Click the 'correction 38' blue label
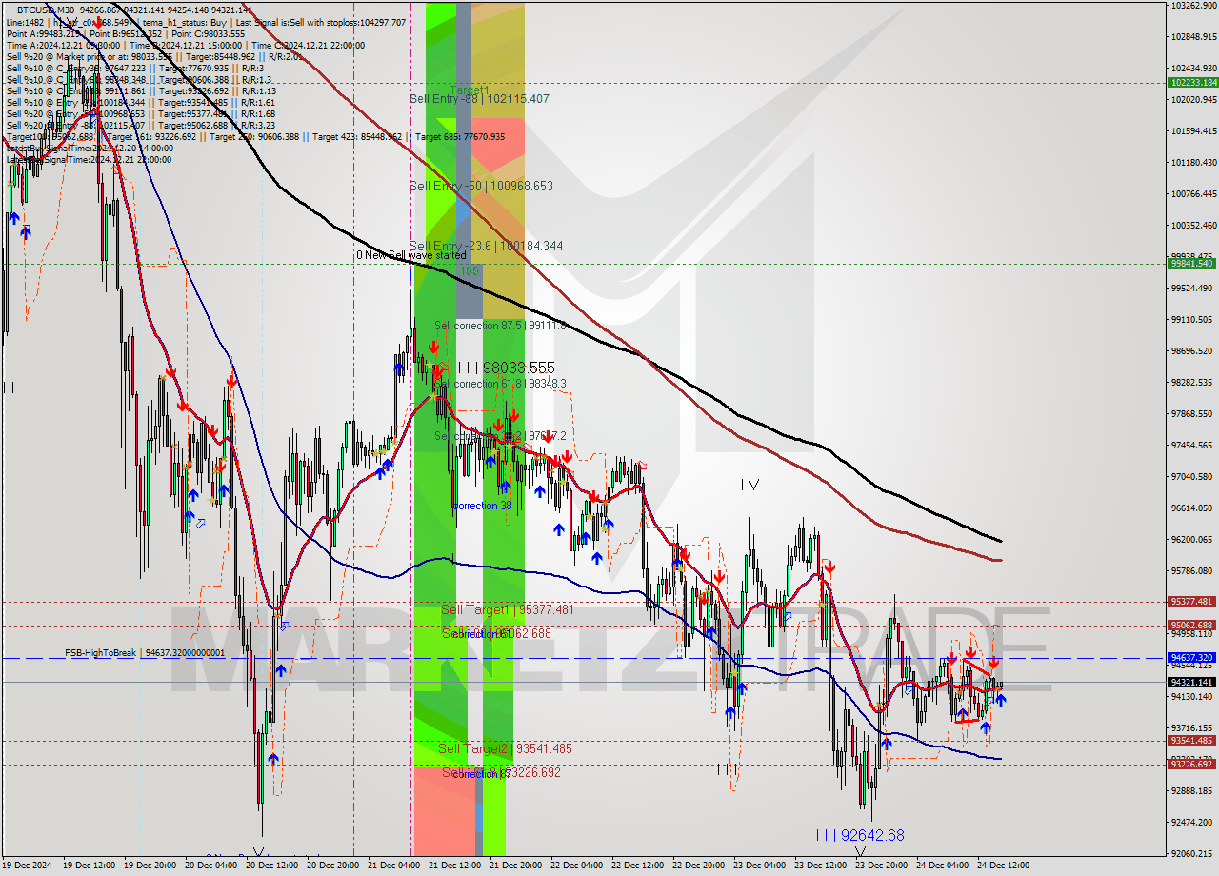This screenshot has height=876, width=1219. (482, 506)
